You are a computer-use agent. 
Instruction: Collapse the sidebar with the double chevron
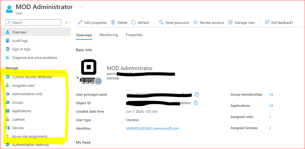pyautogui.click(x=66, y=23)
